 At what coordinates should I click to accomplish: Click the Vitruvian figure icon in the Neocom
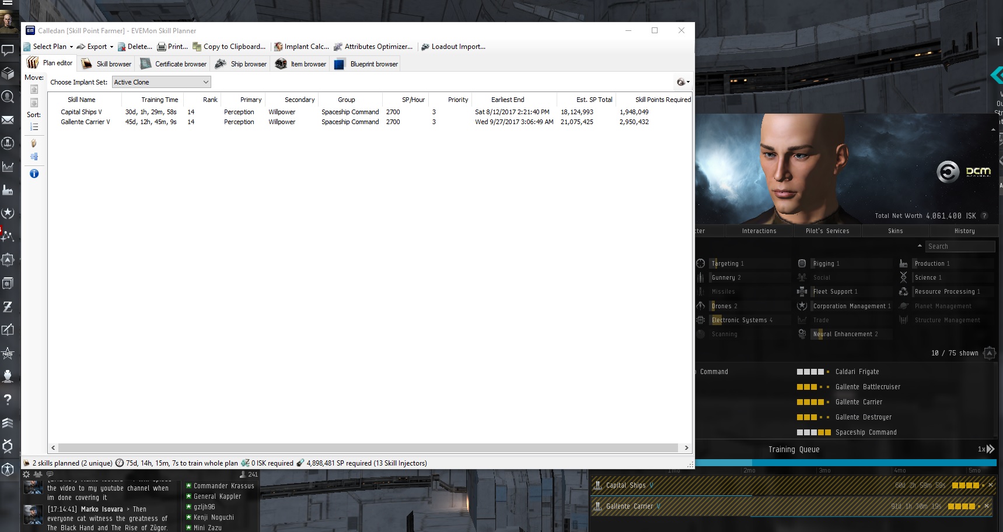[x=8, y=469]
